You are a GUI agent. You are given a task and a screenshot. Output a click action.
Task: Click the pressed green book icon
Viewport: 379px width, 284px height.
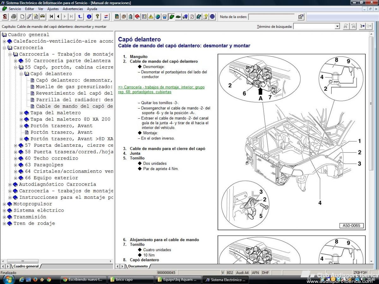(171, 17)
